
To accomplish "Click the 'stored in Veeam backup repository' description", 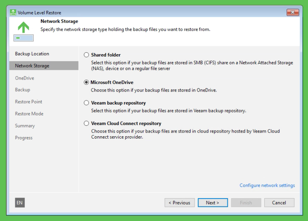I will pos(168,111).
